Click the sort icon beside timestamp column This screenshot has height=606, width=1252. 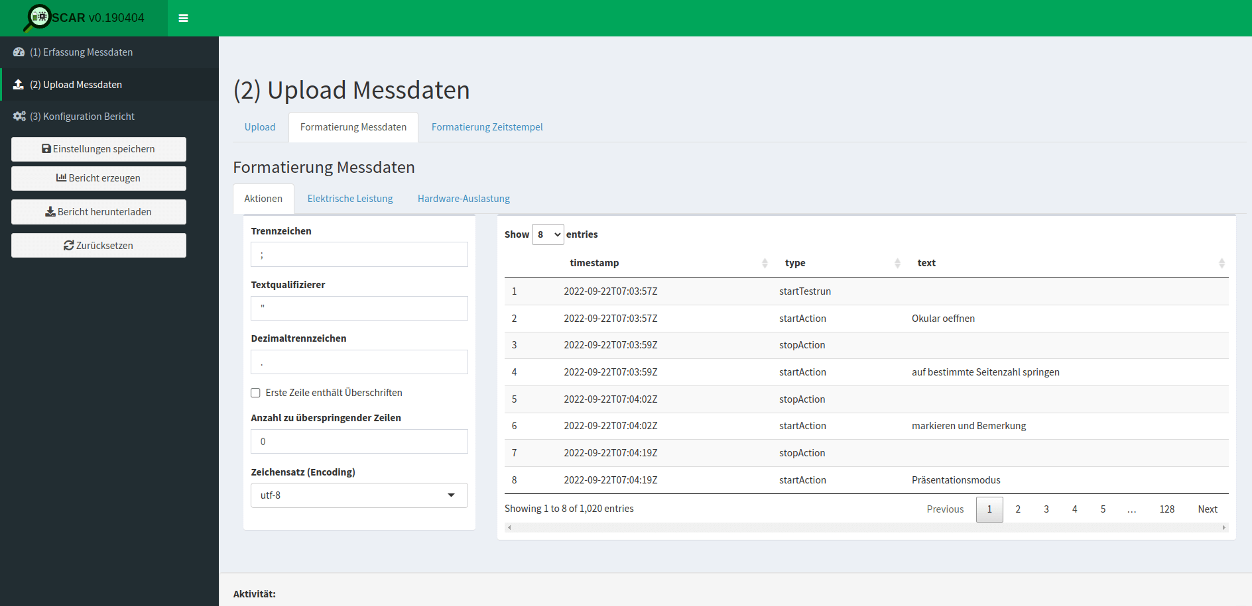(765, 262)
